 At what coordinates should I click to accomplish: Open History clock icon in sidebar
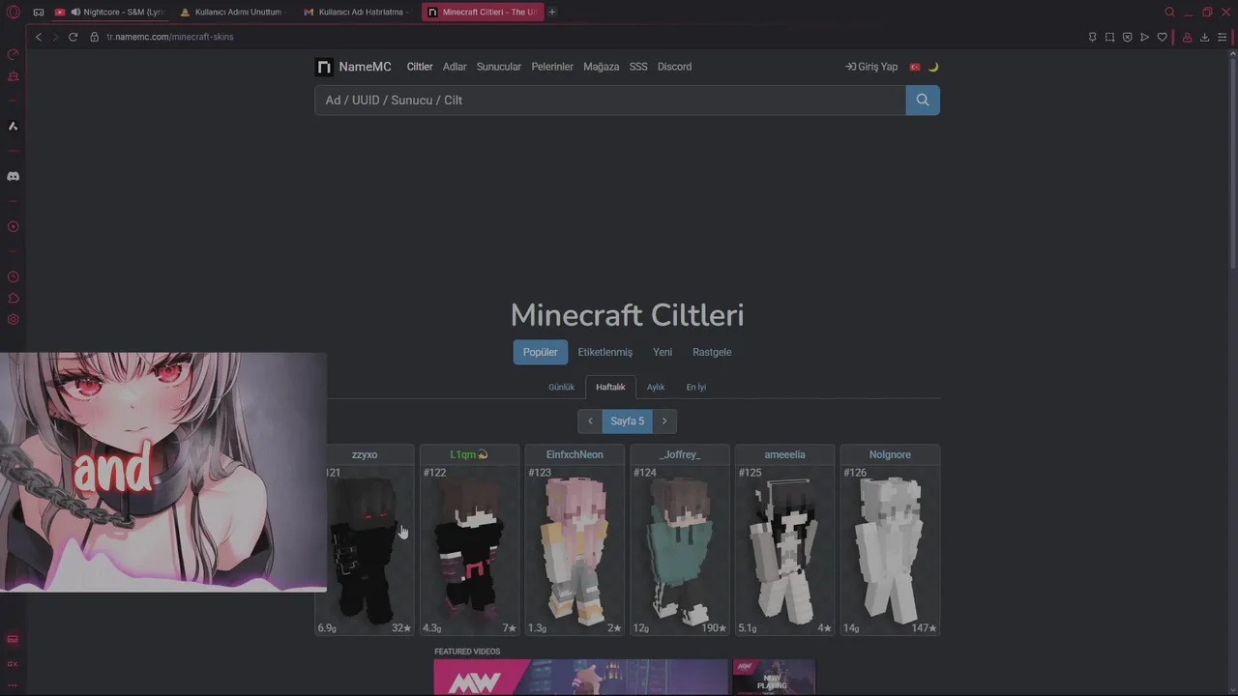14,276
